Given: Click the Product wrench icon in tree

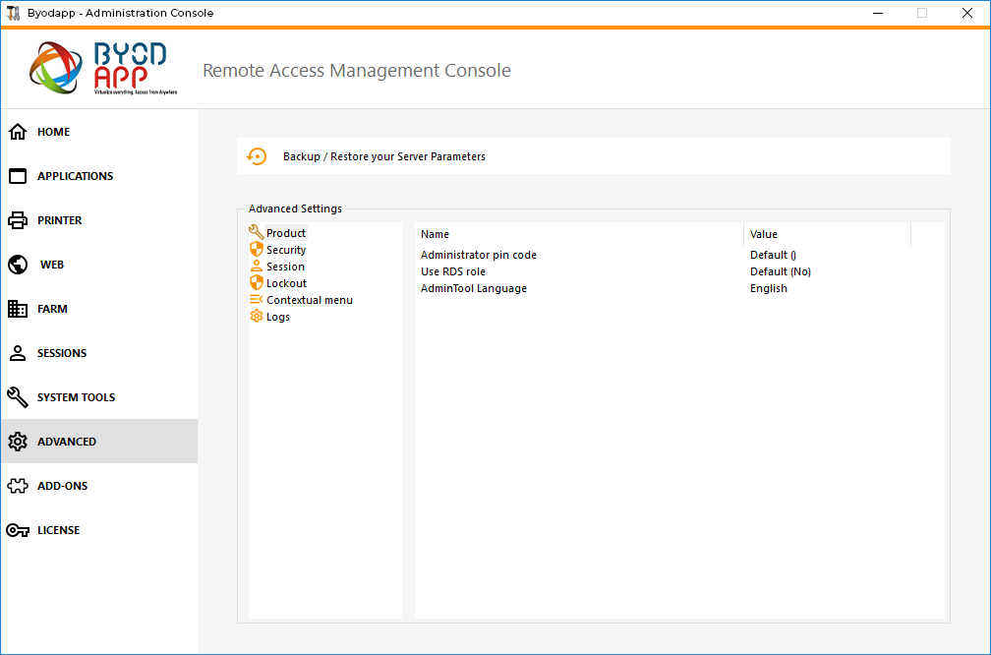Looking at the screenshot, I should [x=256, y=232].
